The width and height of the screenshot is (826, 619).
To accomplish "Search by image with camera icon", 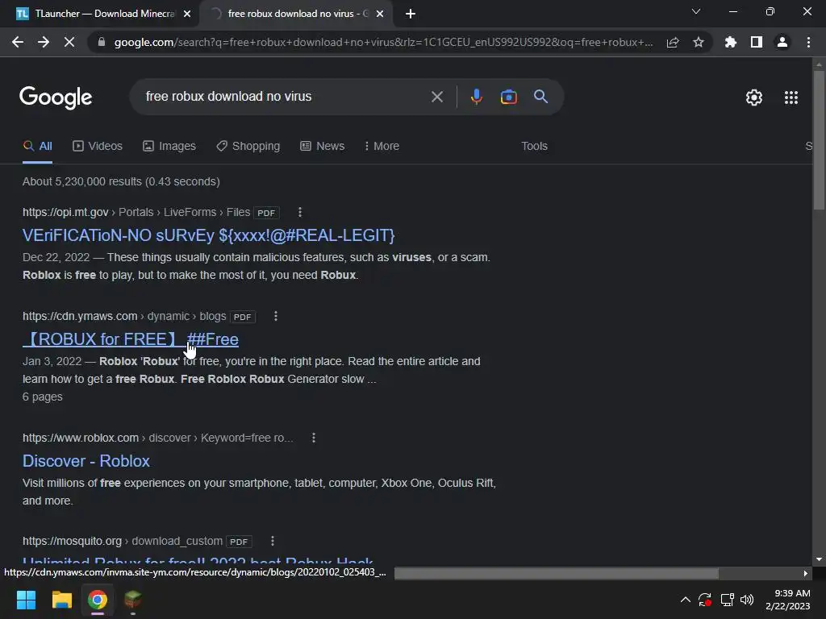I will tap(508, 97).
